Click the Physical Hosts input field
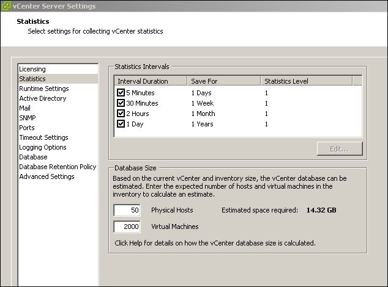This screenshot has height=287, width=388. 127,210
